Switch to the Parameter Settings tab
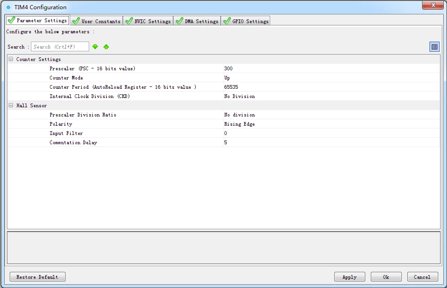The image size is (447, 288). [x=37, y=20]
